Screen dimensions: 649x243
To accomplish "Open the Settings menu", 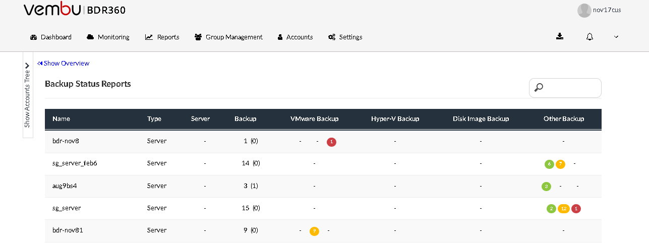I will pyautogui.click(x=345, y=37).
